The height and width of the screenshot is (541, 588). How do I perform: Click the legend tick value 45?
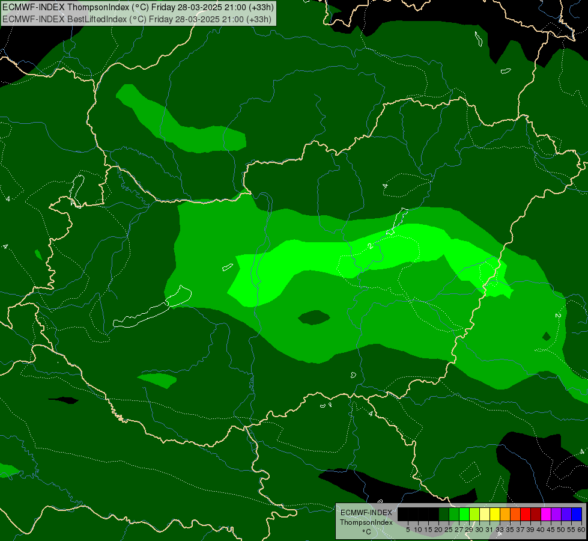click(551, 530)
